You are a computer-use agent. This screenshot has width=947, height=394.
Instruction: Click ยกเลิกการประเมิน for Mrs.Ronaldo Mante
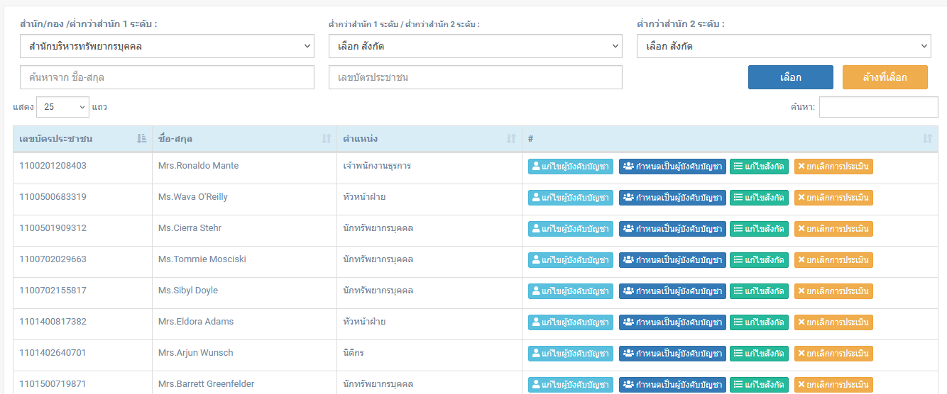click(833, 167)
